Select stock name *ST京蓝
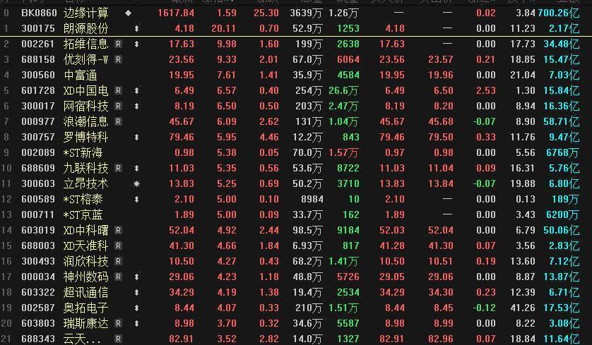592x345 pixels. pyautogui.click(x=83, y=214)
